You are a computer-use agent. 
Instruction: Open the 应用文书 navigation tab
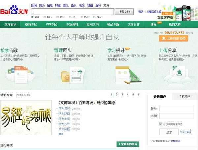pos(92,24)
